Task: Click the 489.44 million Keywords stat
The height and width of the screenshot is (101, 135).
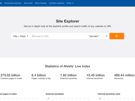Action: point(124,76)
